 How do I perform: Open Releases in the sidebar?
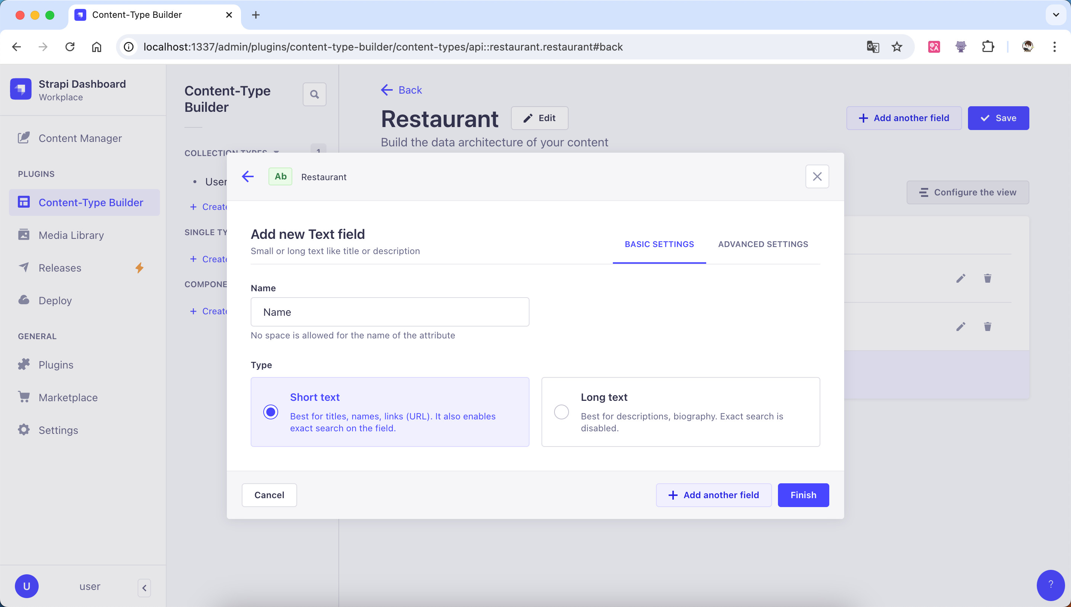59,267
